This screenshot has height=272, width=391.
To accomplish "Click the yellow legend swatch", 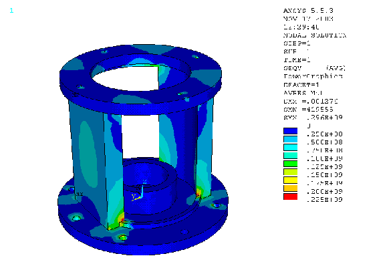I will click(x=290, y=180).
